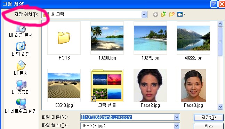Viewport: 225px width, 129px height.
Task: Open the RCT3 folder
Action: pyautogui.click(x=64, y=38)
